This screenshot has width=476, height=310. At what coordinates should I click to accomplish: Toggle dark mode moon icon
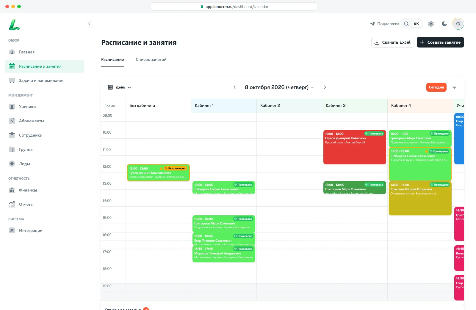444,24
